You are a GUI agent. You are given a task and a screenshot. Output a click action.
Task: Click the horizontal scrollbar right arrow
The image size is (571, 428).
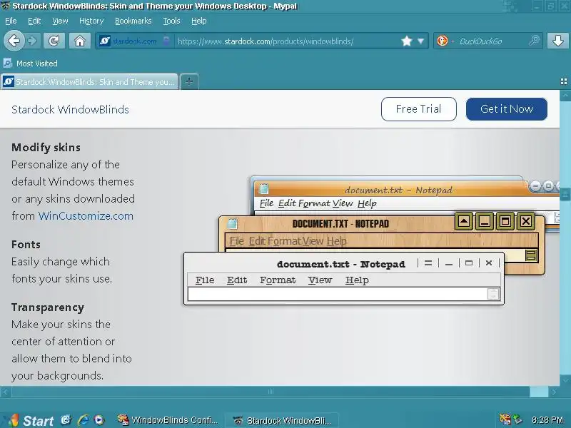point(554,392)
